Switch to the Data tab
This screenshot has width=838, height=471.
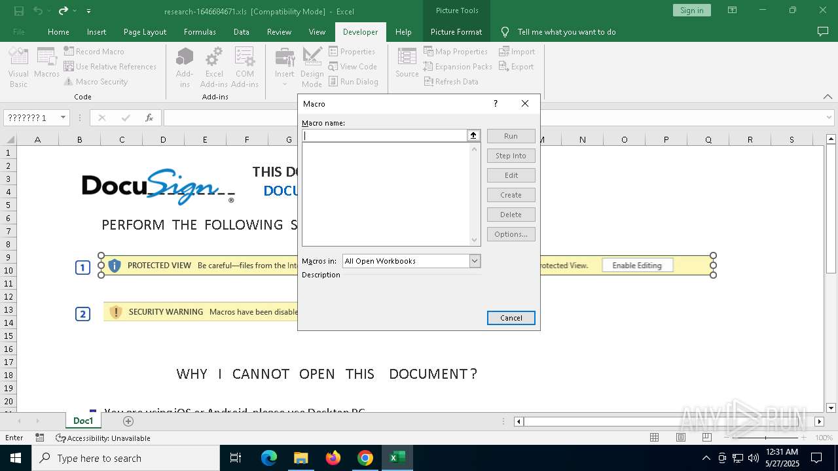242,31
